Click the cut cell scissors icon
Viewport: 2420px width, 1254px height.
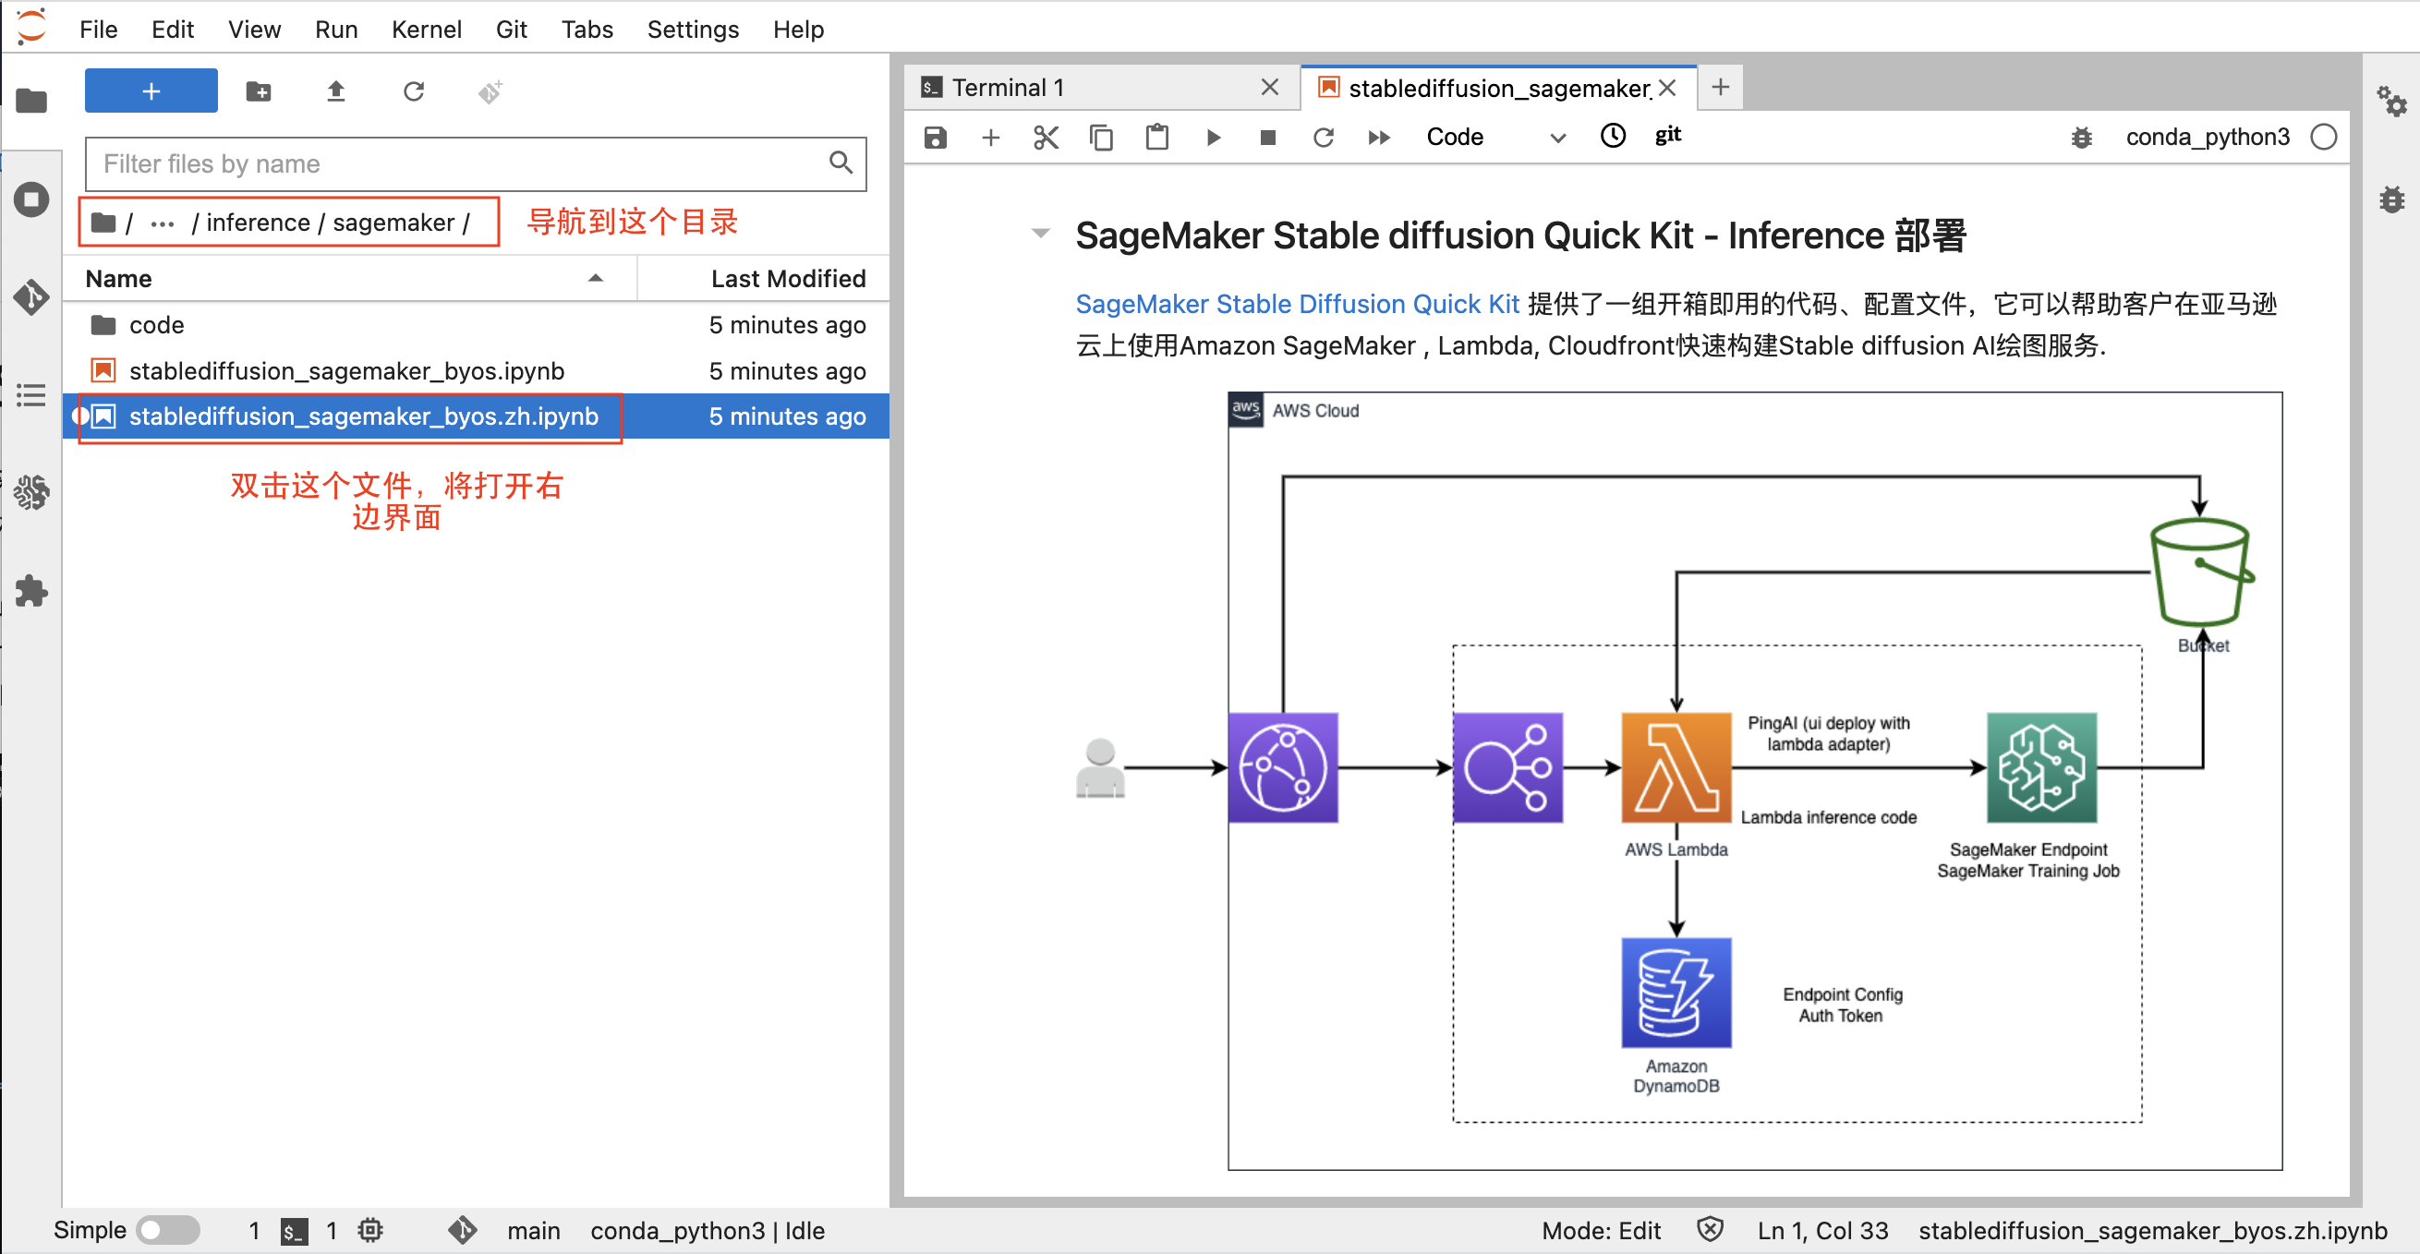(1046, 139)
